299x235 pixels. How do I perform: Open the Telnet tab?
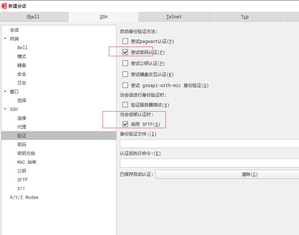click(174, 17)
